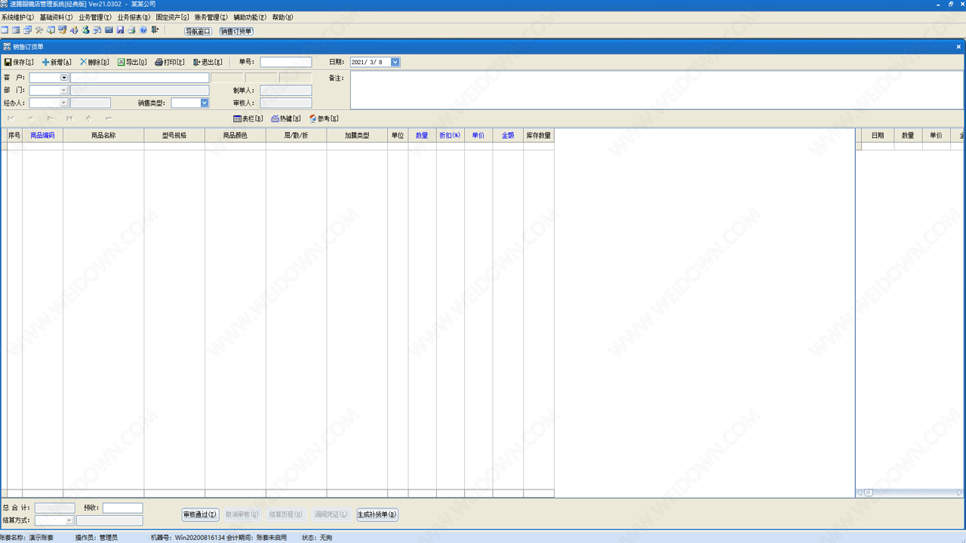Click right panel horizontal scrollbar right arrow
Image resolution: width=966 pixels, height=543 pixels.
(x=959, y=492)
